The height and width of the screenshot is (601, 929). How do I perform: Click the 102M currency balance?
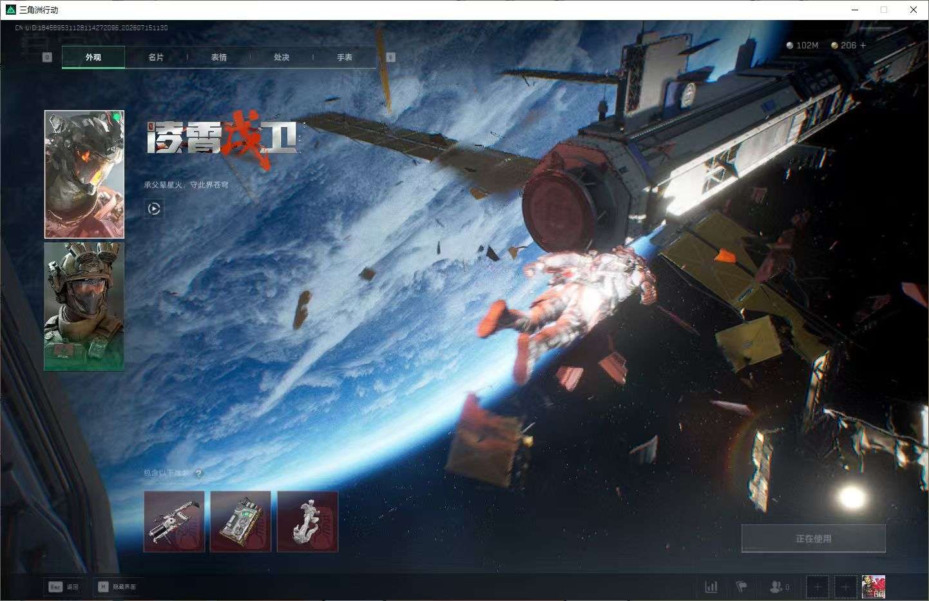(803, 45)
